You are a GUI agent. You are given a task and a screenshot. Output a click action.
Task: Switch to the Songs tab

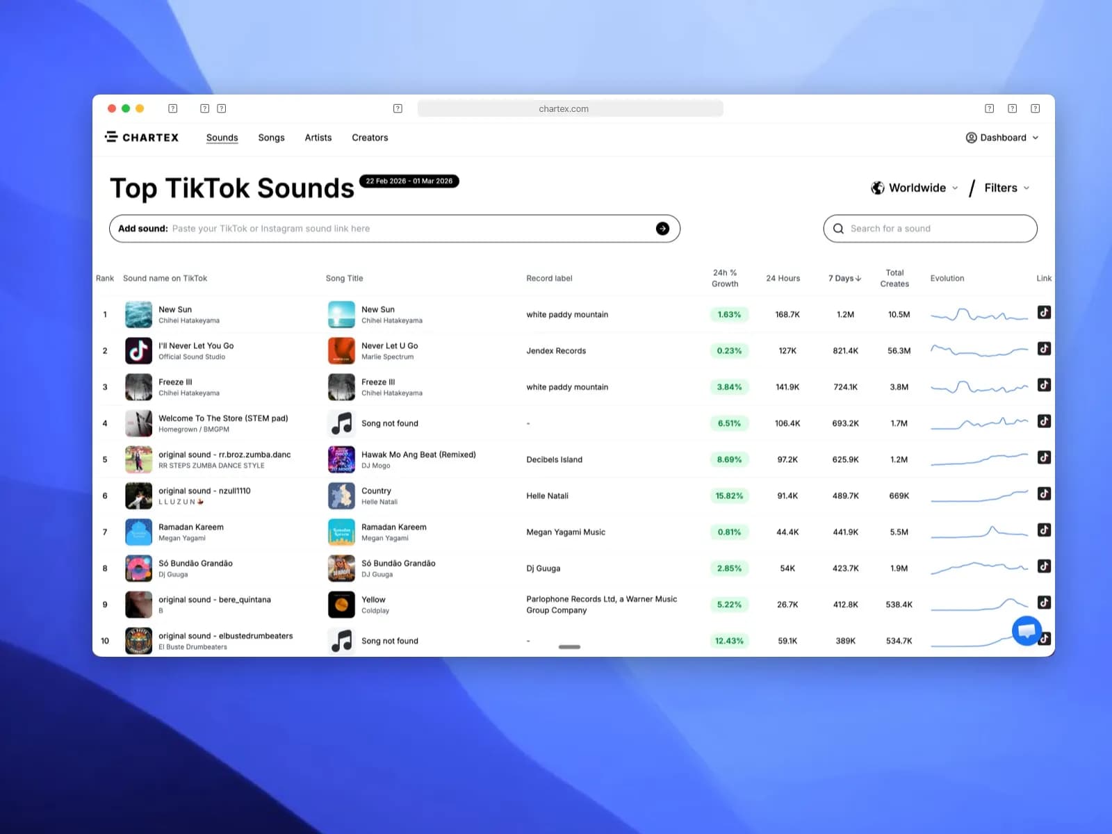tap(271, 137)
